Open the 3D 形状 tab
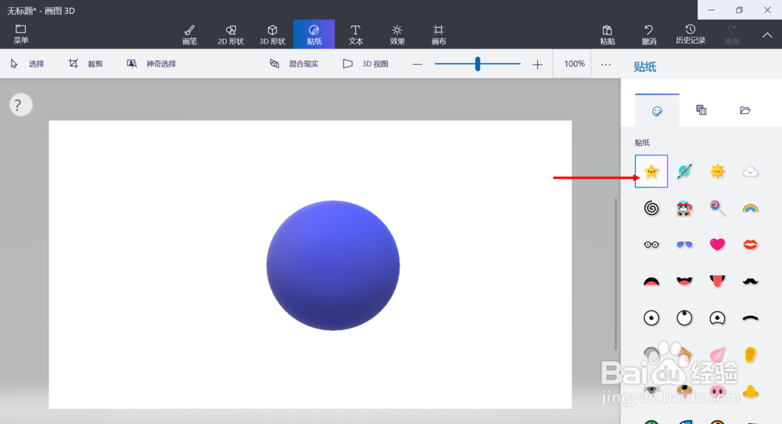Screen dimensions: 782x424 click(x=272, y=34)
